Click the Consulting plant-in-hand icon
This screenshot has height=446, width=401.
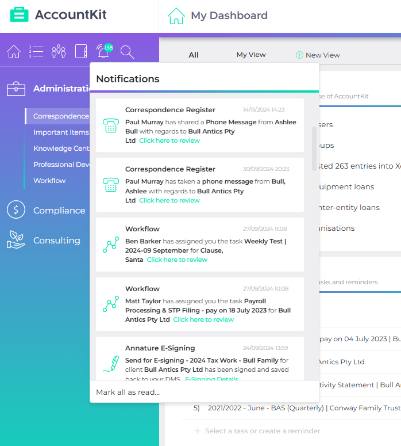(x=16, y=239)
